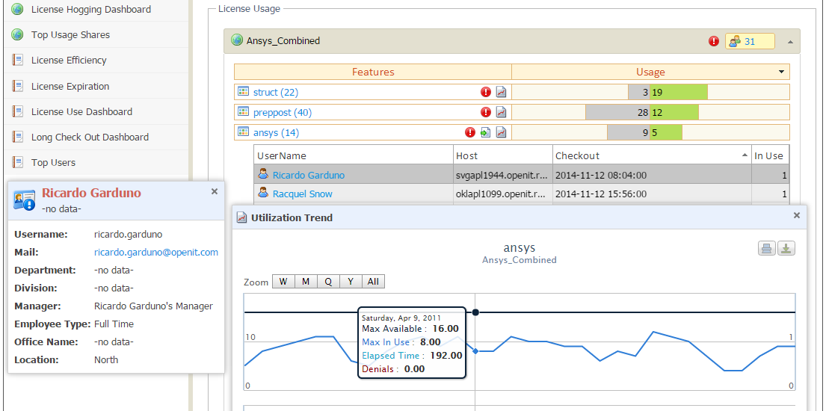Click the ansys feature grid icon
This screenshot has height=411, width=826.
(243, 132)
